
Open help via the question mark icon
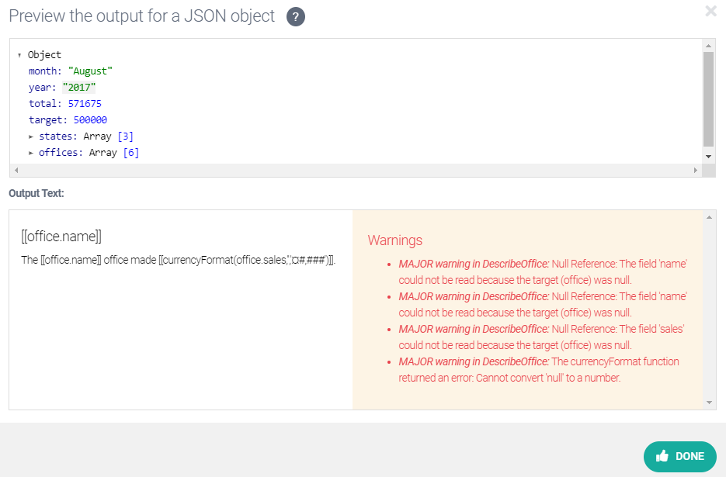295,16
